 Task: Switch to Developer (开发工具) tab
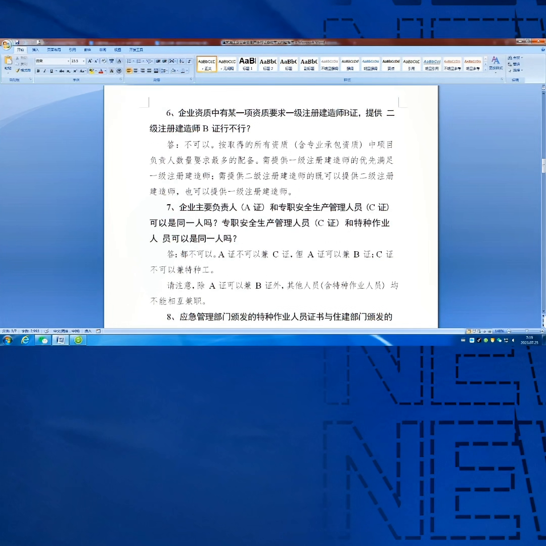point(136,50)
